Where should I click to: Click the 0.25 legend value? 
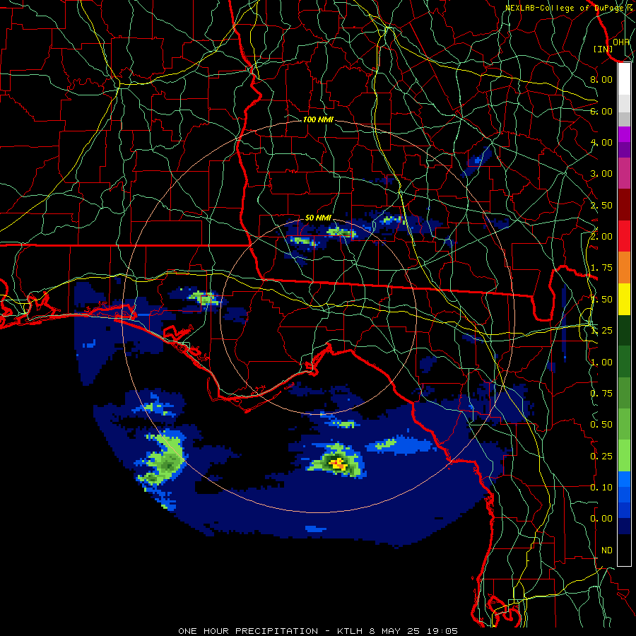601,456
